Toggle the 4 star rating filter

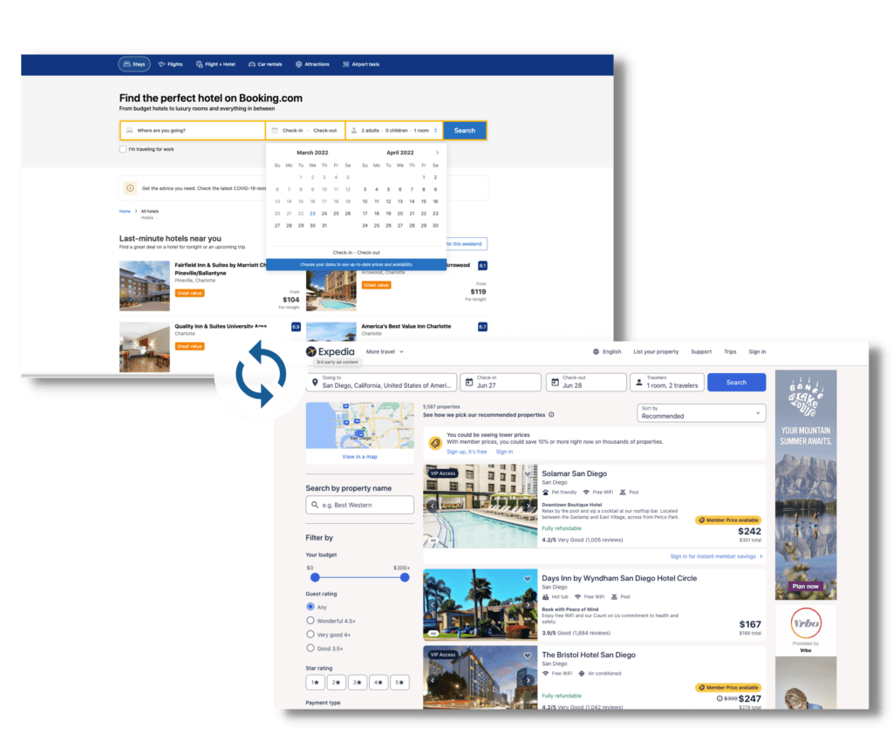pos(378,682)
